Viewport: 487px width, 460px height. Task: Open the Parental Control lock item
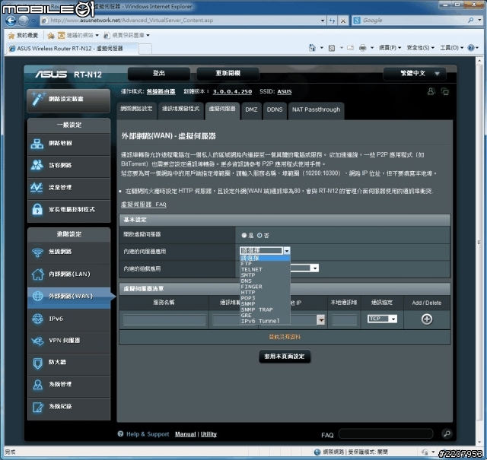68,210
